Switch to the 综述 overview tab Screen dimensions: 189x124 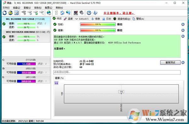click(57, 19)
